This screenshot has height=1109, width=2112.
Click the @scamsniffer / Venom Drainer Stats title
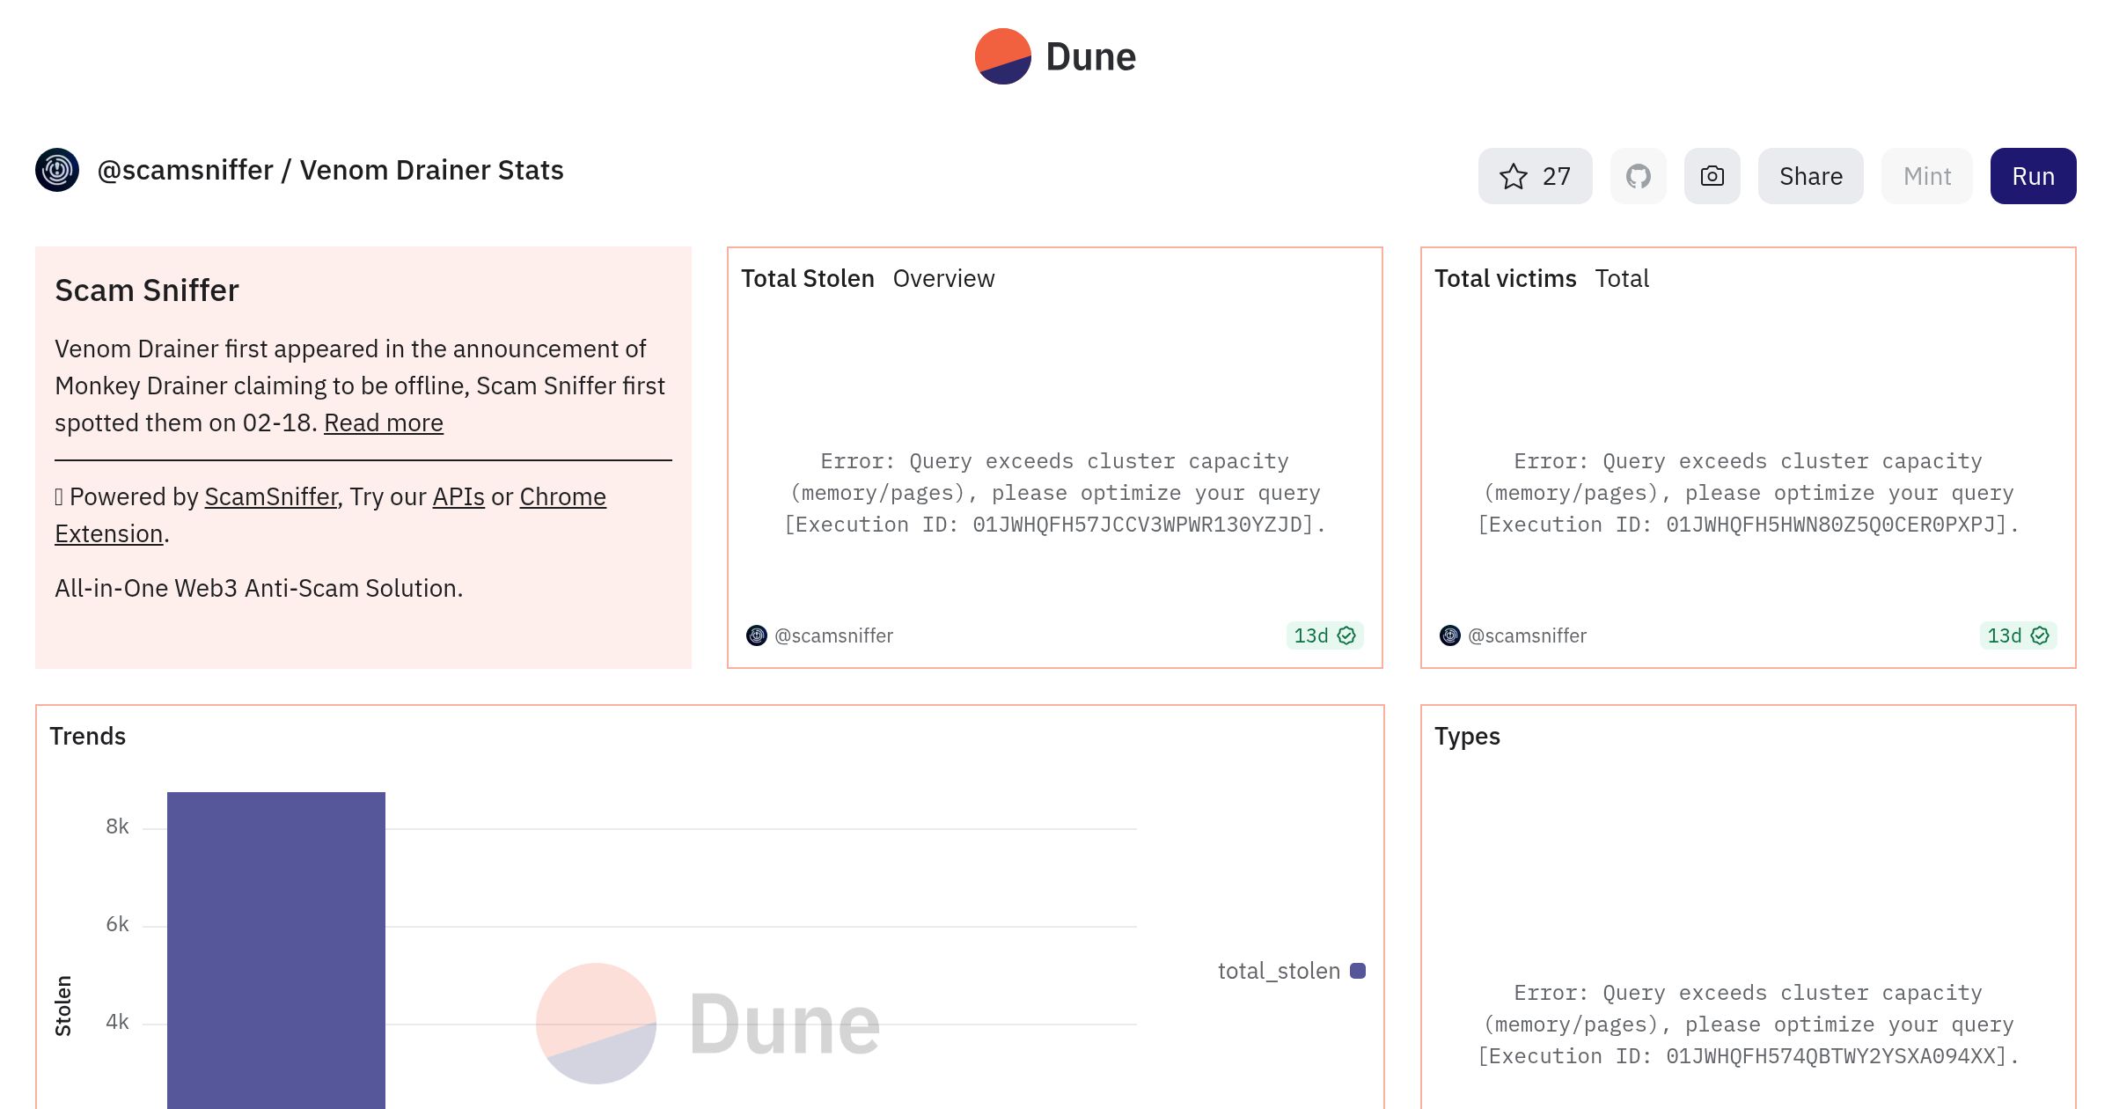(x=330, y=170)
